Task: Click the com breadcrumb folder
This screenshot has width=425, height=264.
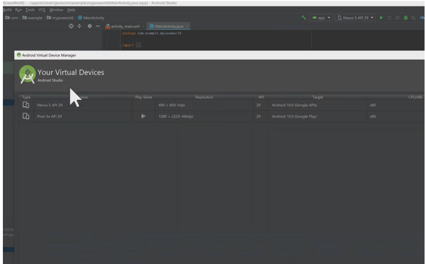Action: [12, 18]
